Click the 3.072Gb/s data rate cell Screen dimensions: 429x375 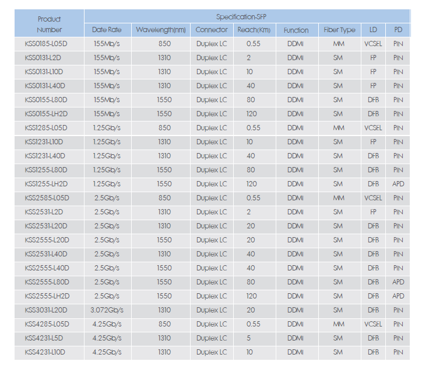click(108, 310)
